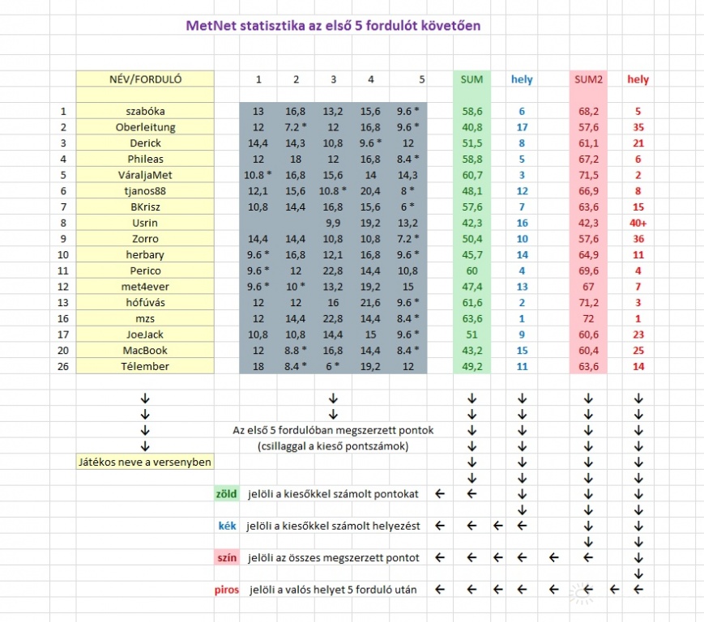Click the purple MetNet statisztika title
The height and width of the screenshot is (622, 704).
coord(333,26)
